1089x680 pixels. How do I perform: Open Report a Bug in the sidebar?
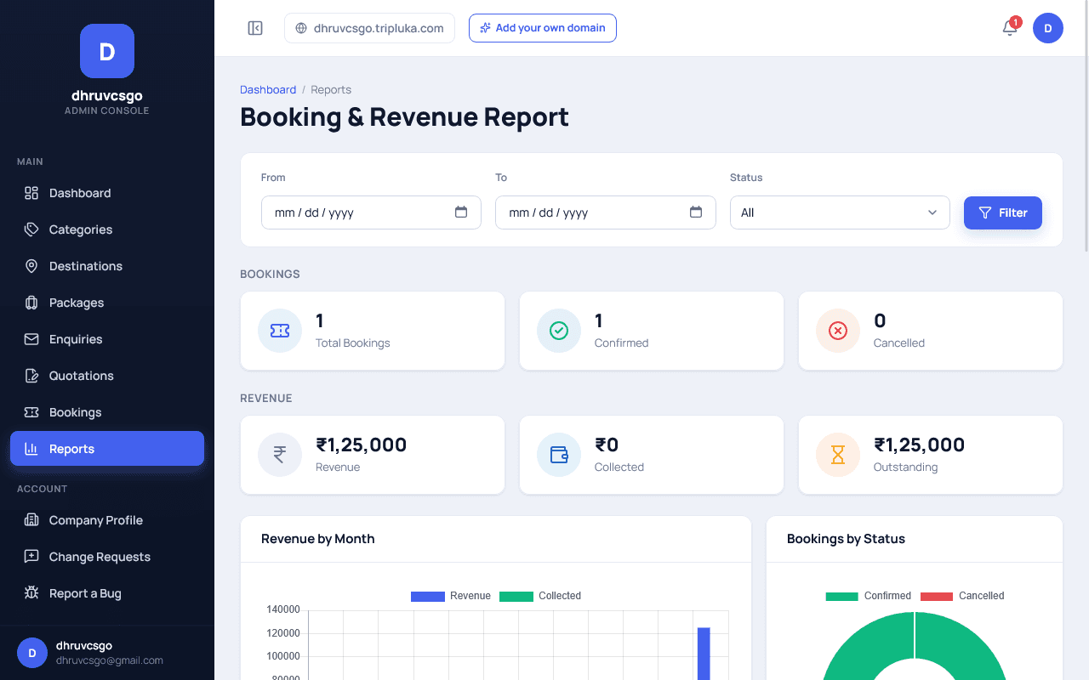point(107,593)
